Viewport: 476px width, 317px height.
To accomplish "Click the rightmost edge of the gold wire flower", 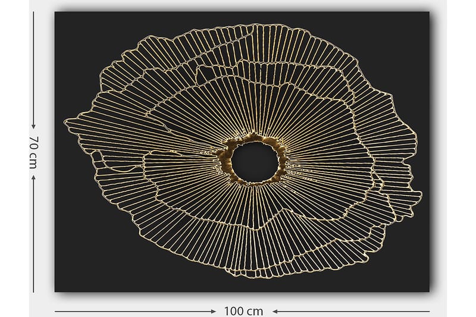I will point(420,195).
